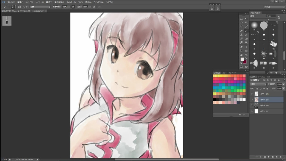Select the Eyedropper tool

tap(246, 27)
